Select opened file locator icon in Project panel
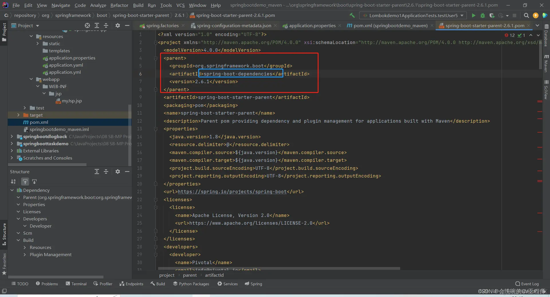Screen dimensions: 550x297 coord(87,25)
